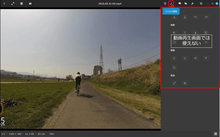Click the video preview of the cyclist

click(x=80, y=69)
